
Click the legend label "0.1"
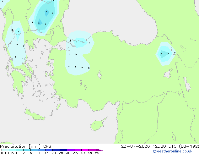[3, 153]
